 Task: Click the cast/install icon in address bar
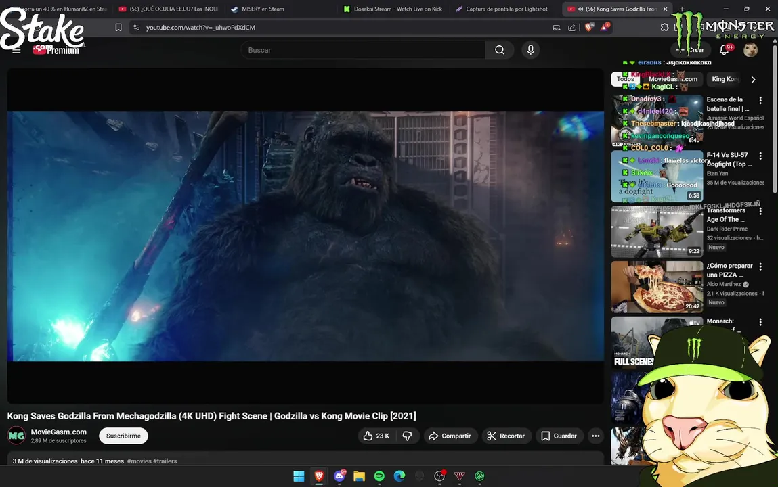click(x=556, y=28)
